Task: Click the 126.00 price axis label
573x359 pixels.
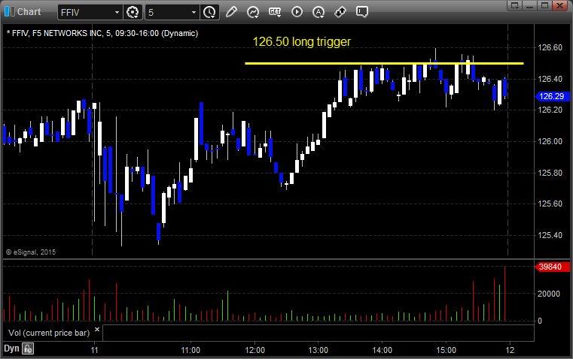Action: [550, 141]
